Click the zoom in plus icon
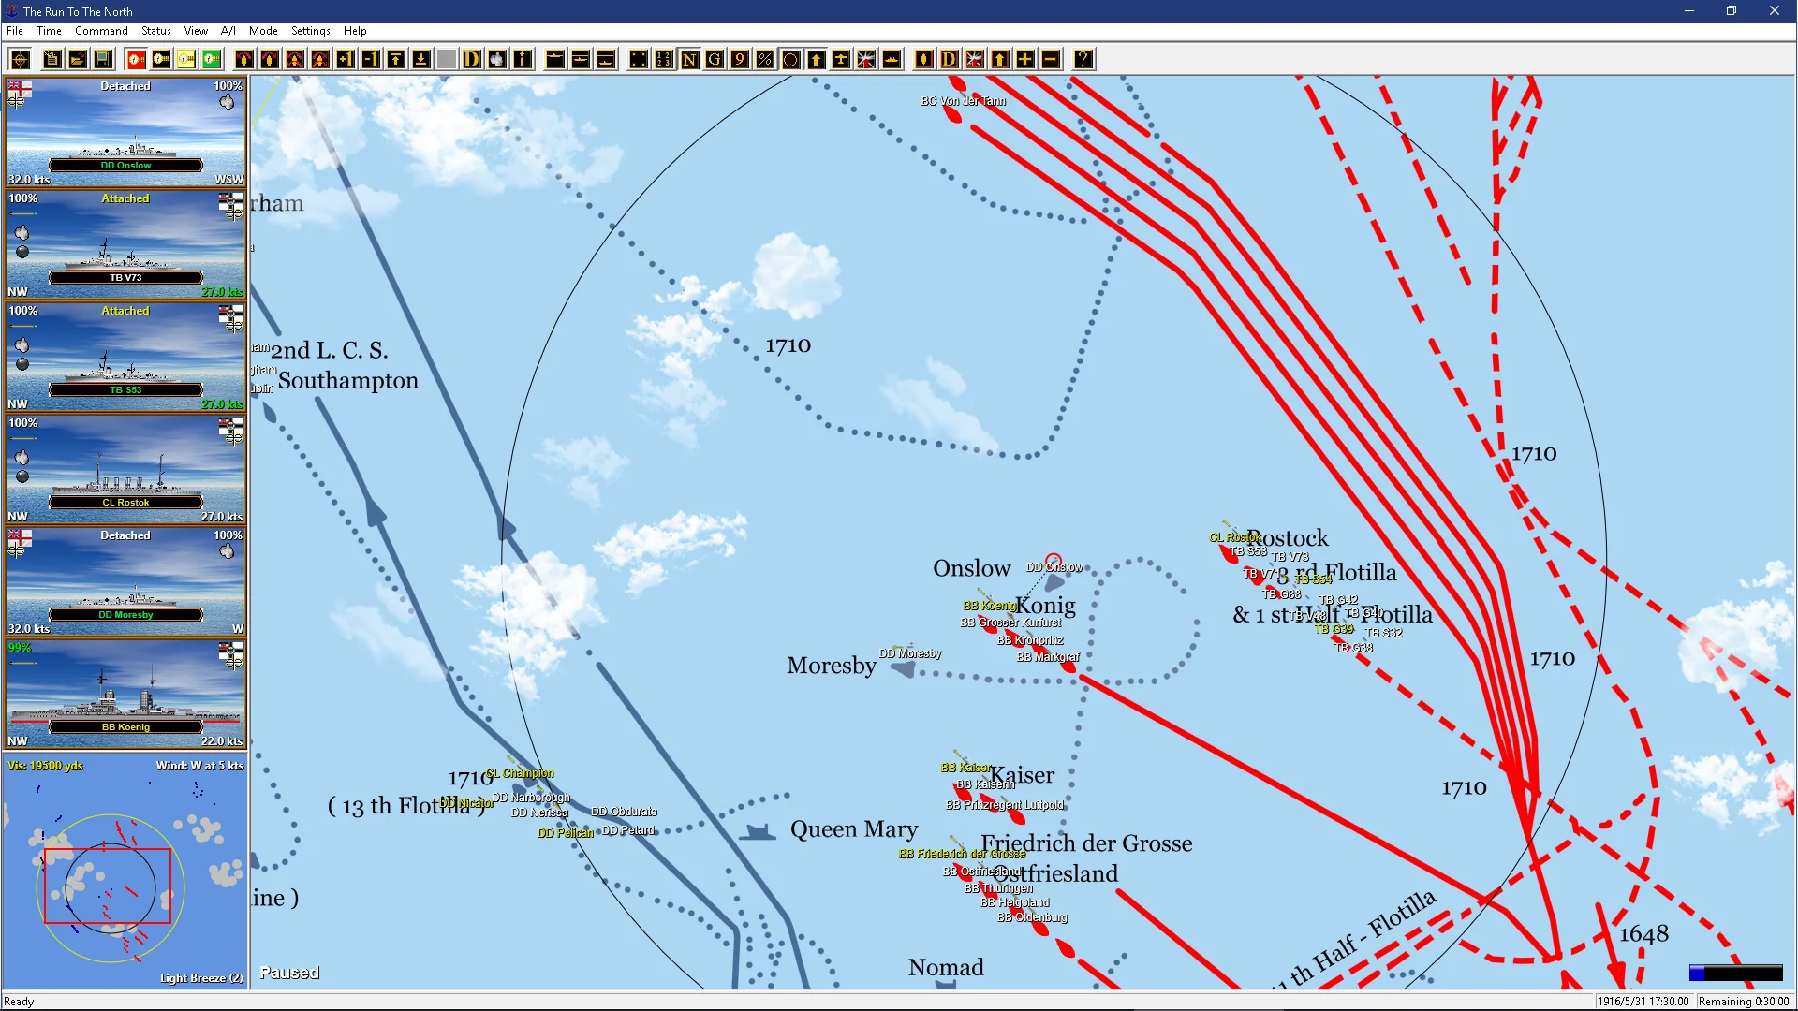Screen dimensions: 1798x1011 1025,60
